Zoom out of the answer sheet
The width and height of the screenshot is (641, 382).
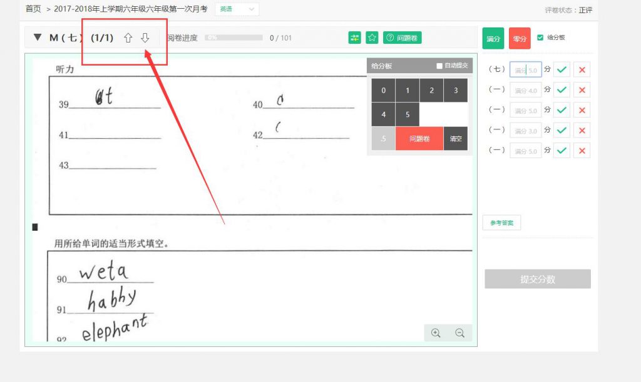click(x=459, y=333)
